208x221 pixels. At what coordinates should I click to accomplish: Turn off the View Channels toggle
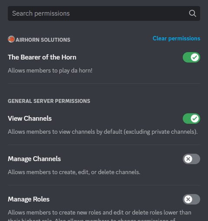[x=191, y=119]
